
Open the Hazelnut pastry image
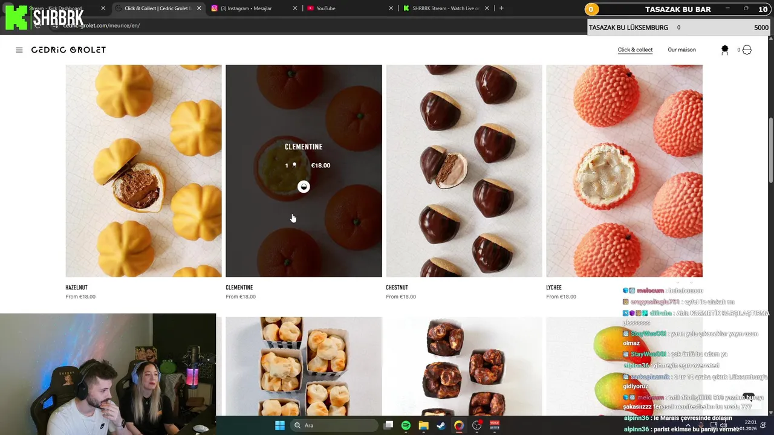tap(143, 171)
